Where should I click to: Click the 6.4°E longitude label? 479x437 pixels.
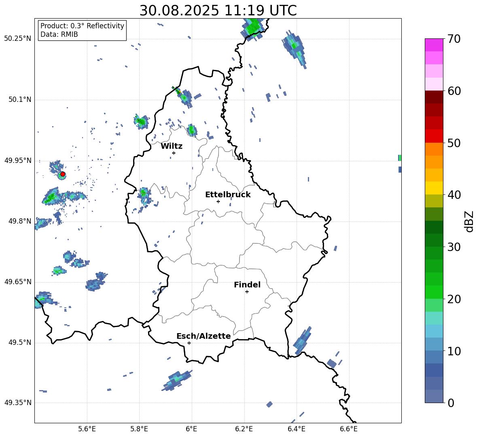[x=296, y=429]
